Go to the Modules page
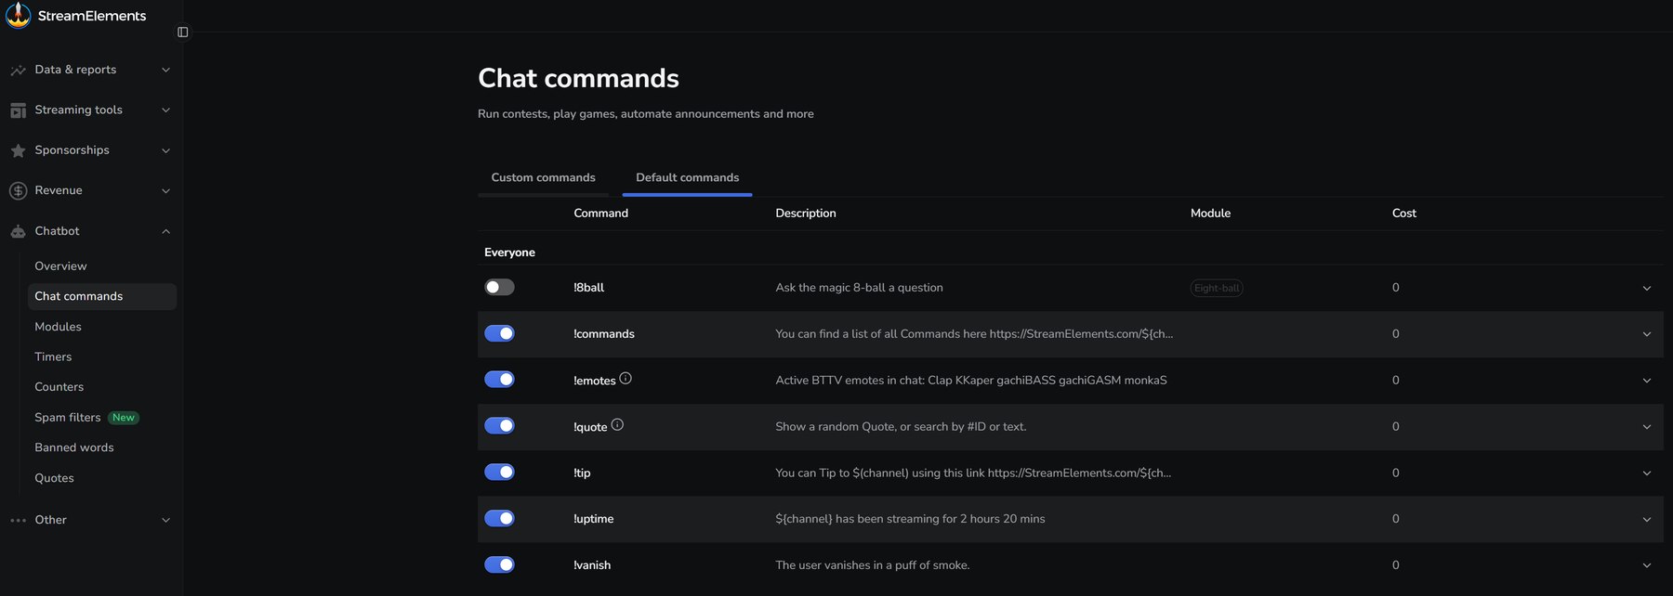Image resolution: width=1673 pixels, height=596 pixels. coord(58,327)
